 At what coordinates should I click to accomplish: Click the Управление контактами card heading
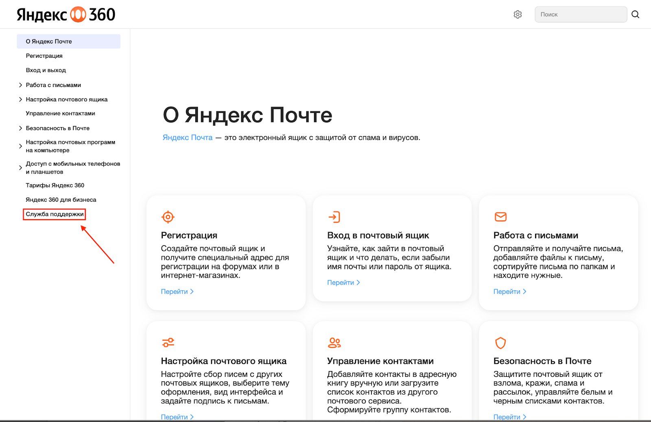(380, 361)
